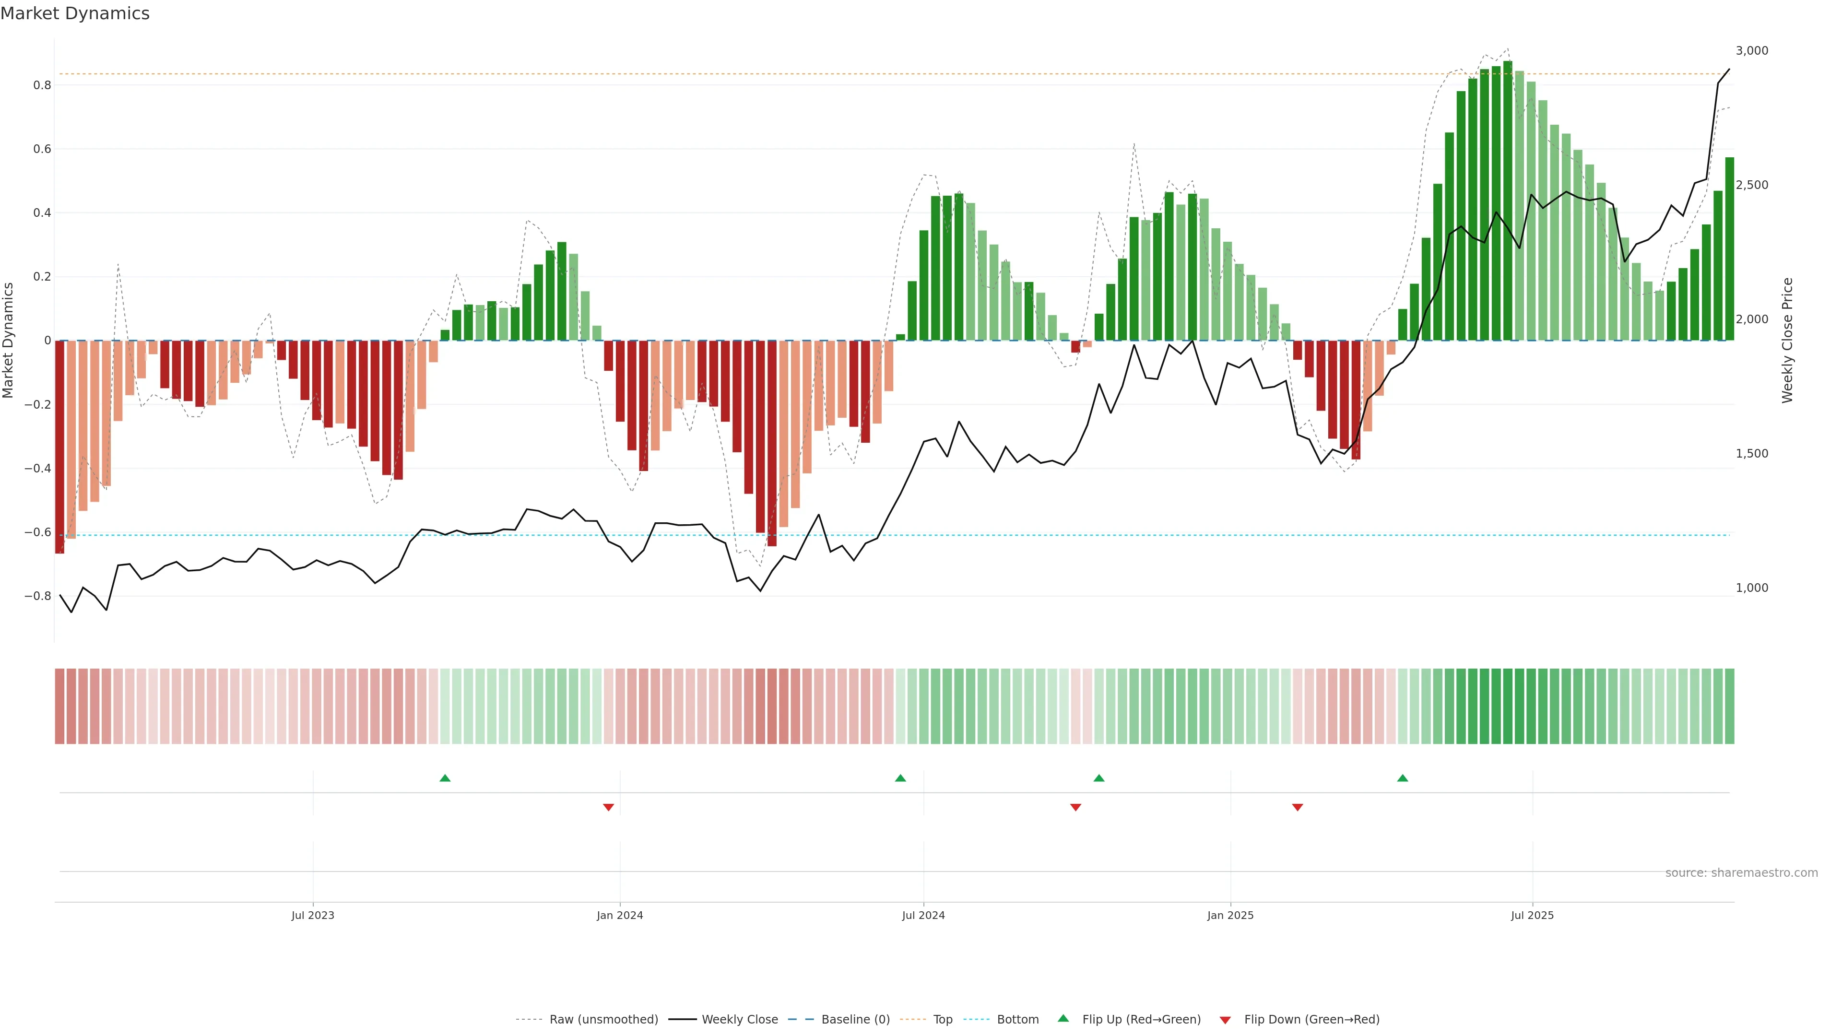Click the last green flip-up marker in 2025
The height and width of the screenshot is (1036, 1842).
(1402, 778)
